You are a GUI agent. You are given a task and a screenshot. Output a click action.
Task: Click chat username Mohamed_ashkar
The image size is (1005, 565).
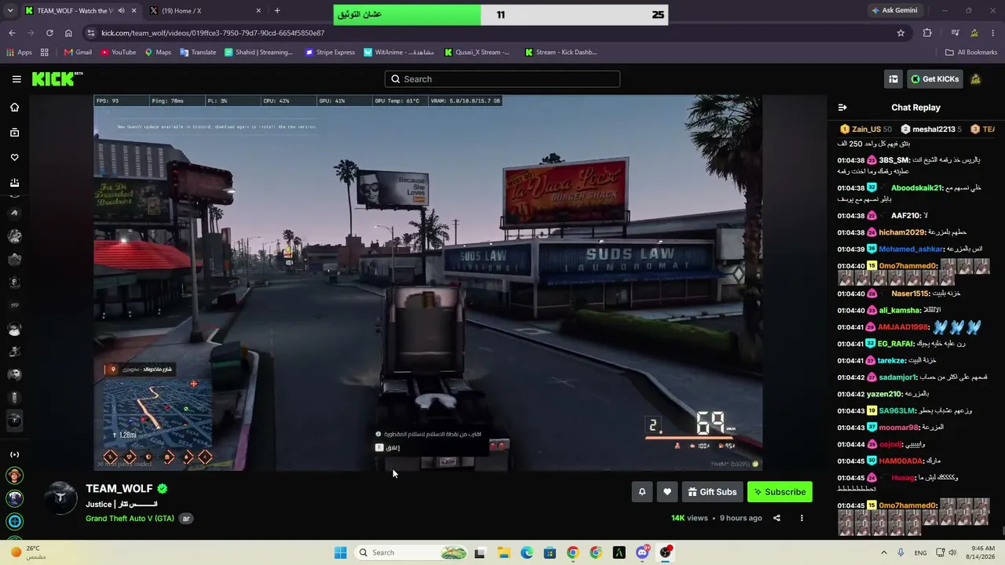[x=910, y=250]
